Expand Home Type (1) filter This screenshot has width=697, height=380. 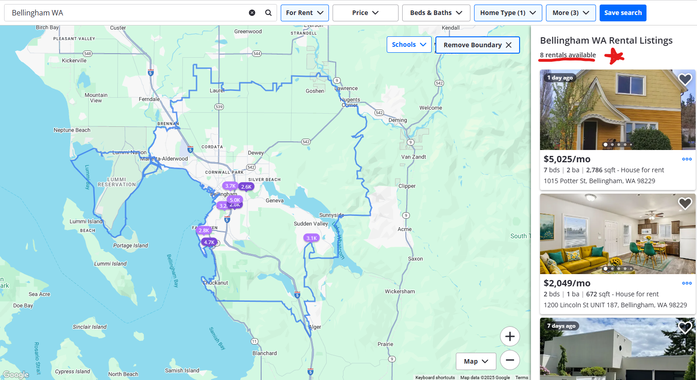pos(508,13)
